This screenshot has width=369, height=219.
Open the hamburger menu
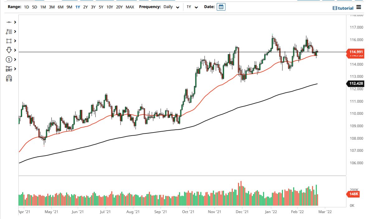click(359, 7)
